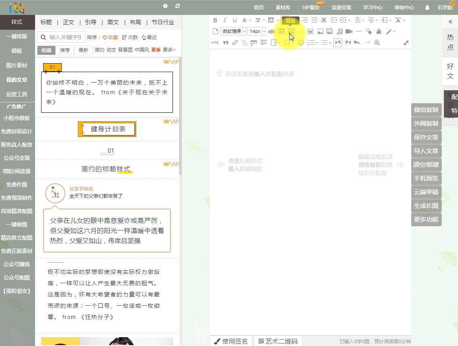Select the video insert icon
Screen dimensions: 458x346
tap(348, 32)
